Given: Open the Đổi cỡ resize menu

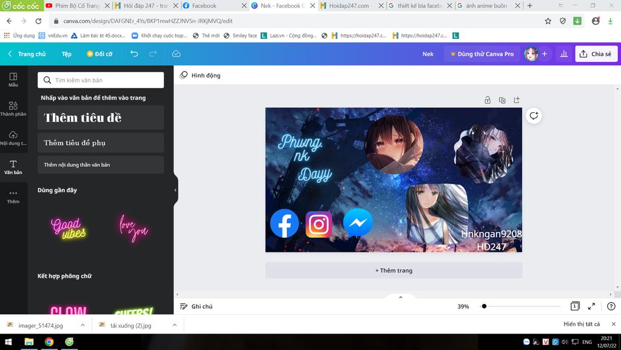Looking at the screenshot, I should pos(99,54).
